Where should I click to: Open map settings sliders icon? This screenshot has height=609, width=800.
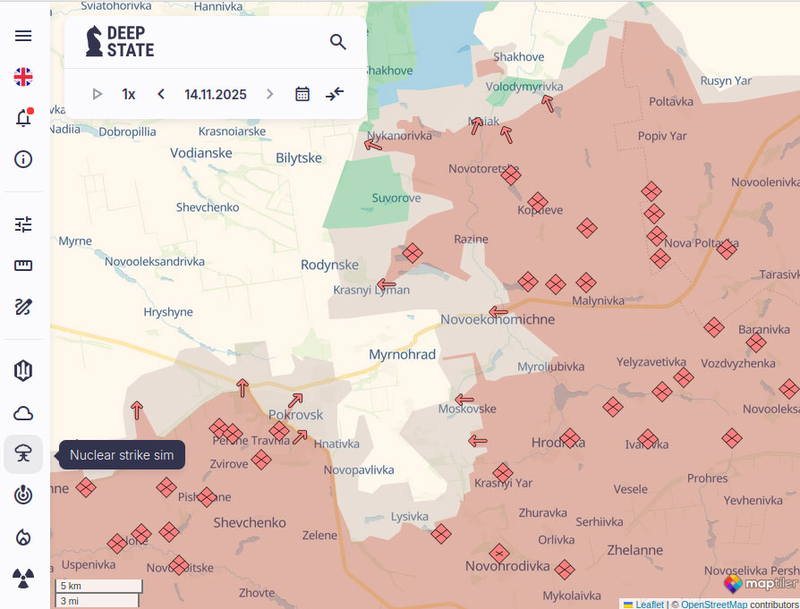[23, 224]
